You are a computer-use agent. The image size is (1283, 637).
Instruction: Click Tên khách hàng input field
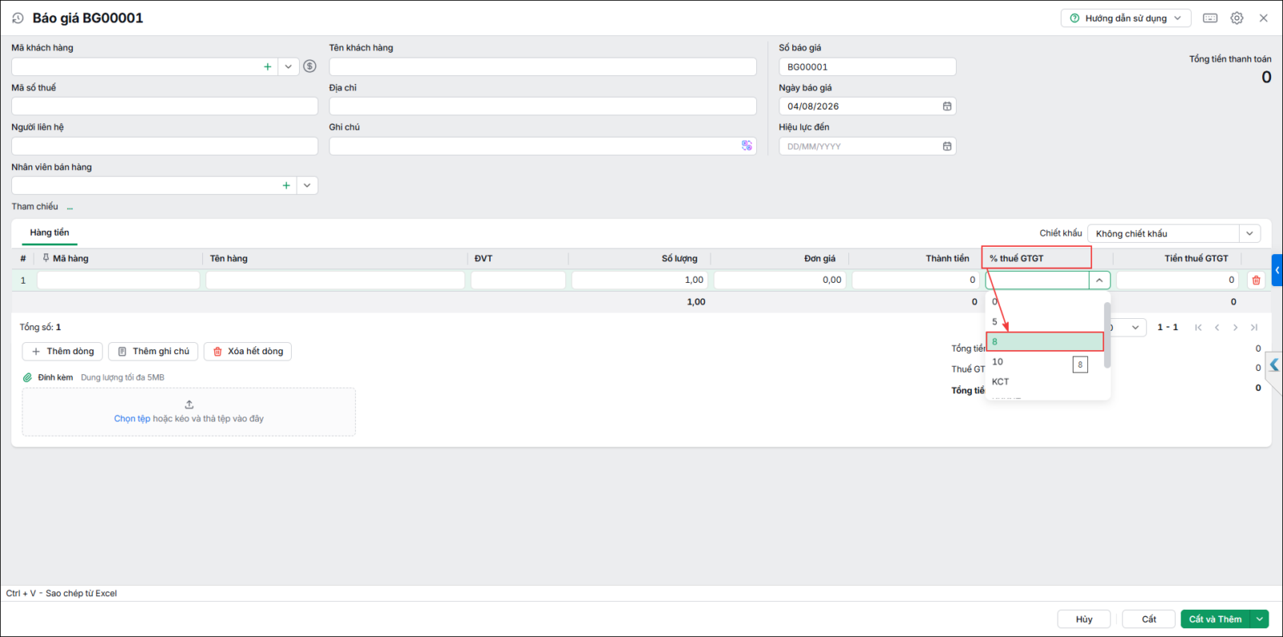543,67
